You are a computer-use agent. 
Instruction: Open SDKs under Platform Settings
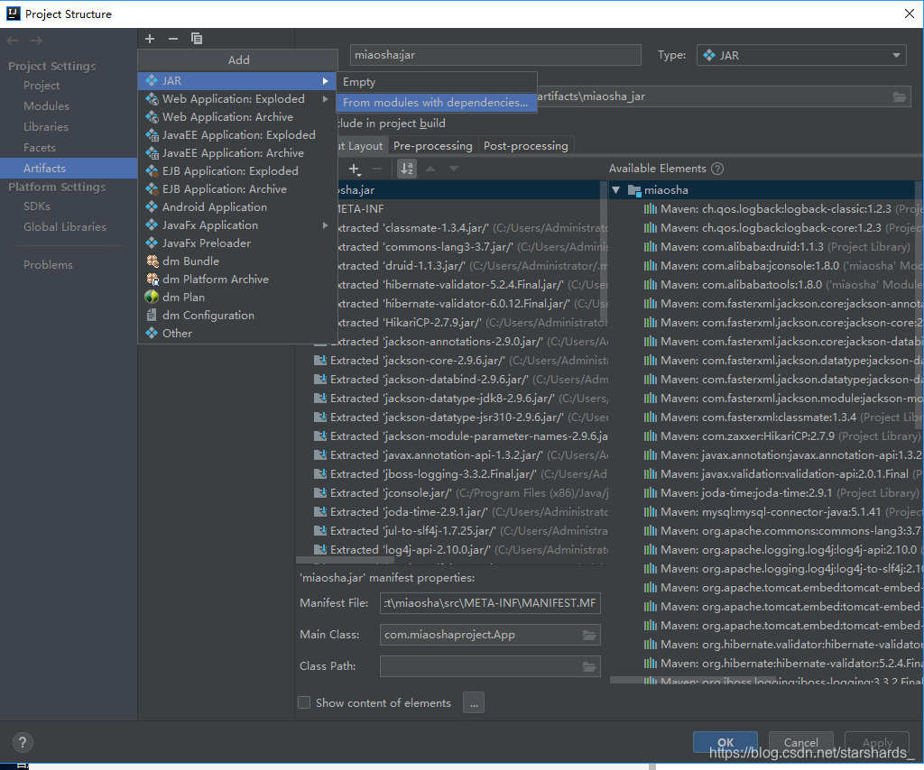[36, 206]
